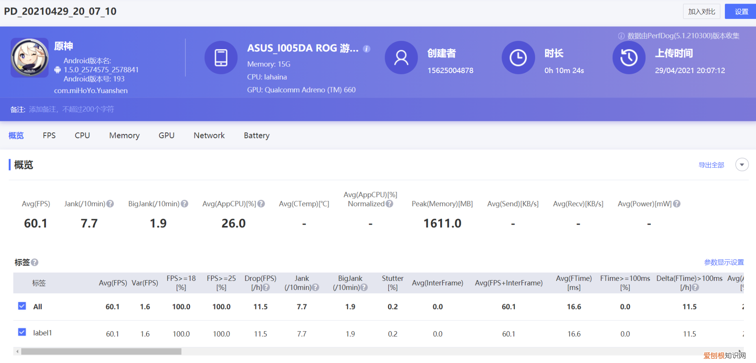Image resolution: width=756 pixels, height=363 pixels.
Task: Click the upload time history icon
Action: click(x=629, y=58)
